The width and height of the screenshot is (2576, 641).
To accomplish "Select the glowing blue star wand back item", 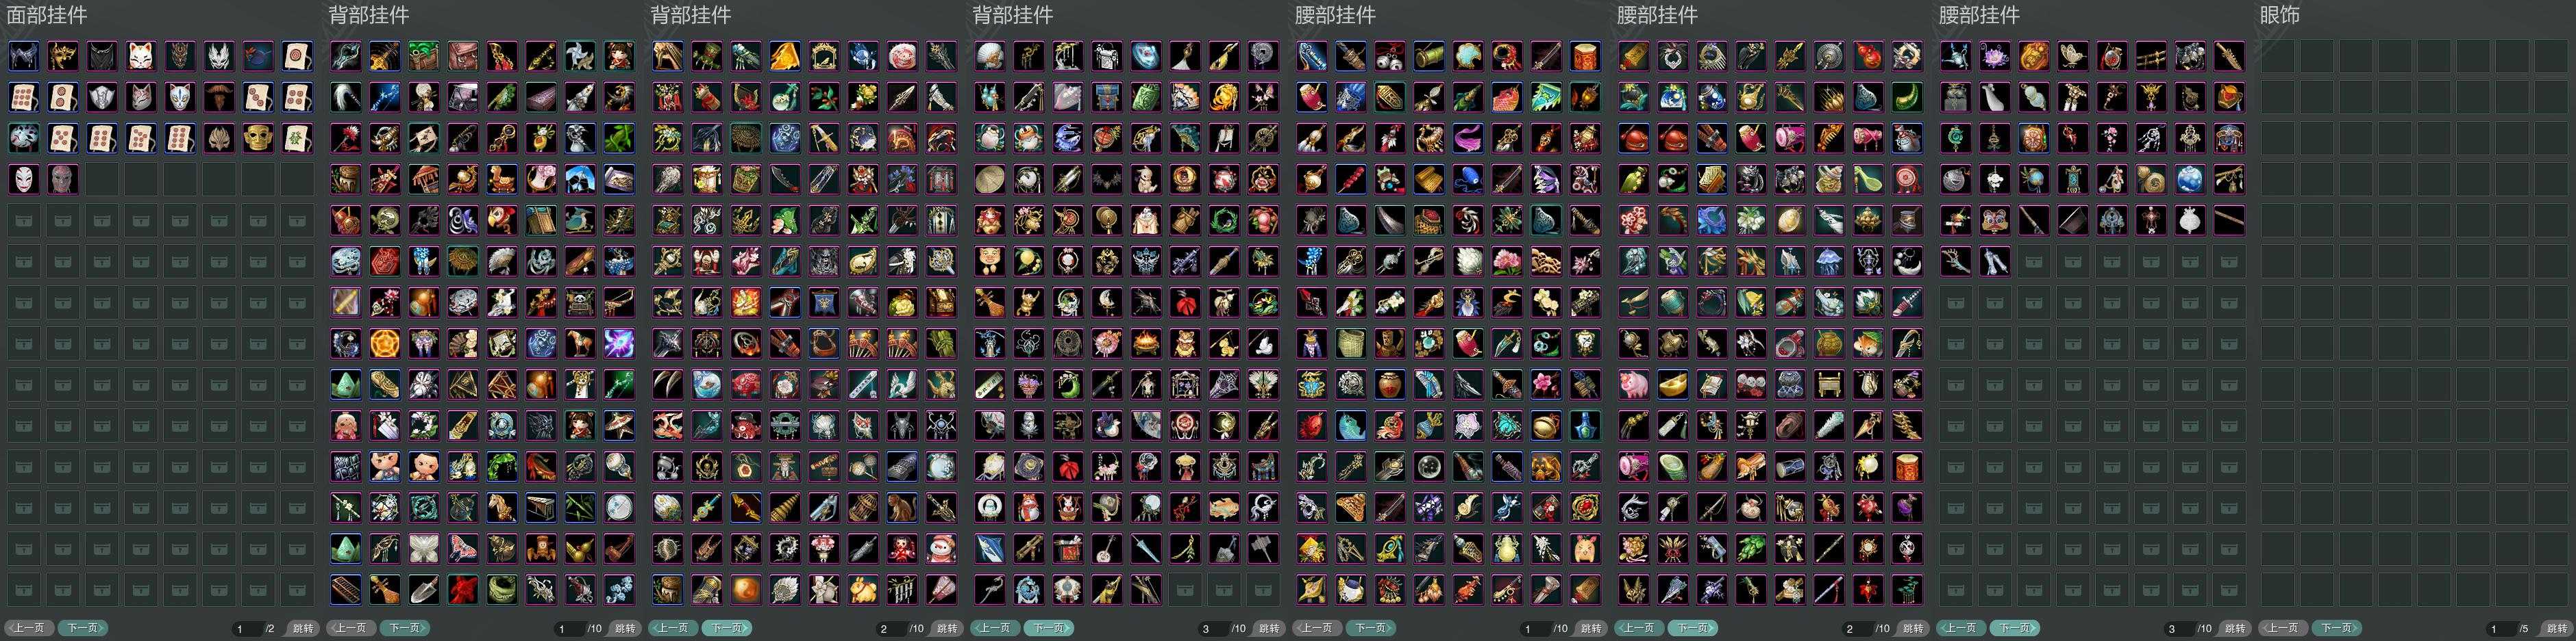I will coord(385,97).
